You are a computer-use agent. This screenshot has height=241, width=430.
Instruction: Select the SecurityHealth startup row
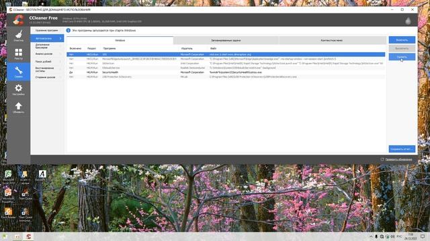click(226, 72)
